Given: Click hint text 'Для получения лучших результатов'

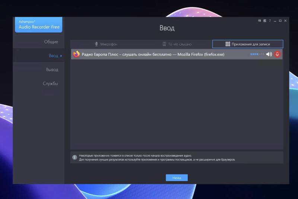Looking at the screenshot, I should pos(101,159).
